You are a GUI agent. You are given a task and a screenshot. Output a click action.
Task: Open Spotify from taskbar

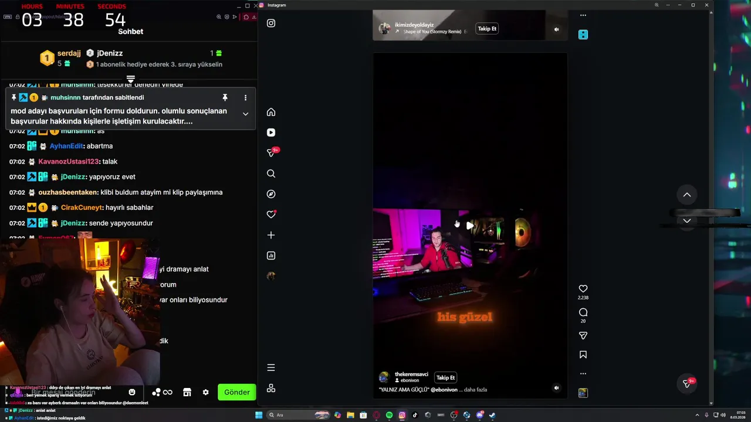[x=389, y=415]
